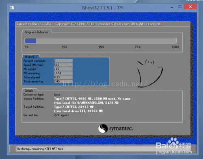Click the 'Source Partition' label
This screenshot has height=159, width=203.
click(x=33, y=98)
